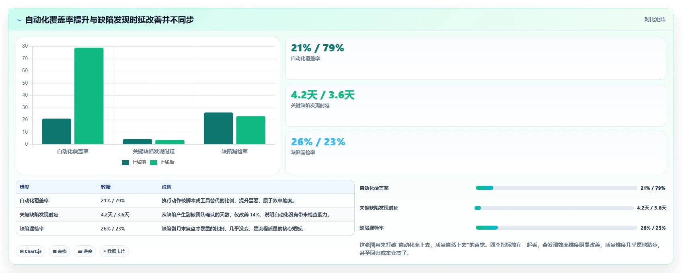
Task: Click the table cell 4.2天 / 3.6天
Action: (115, 215)
